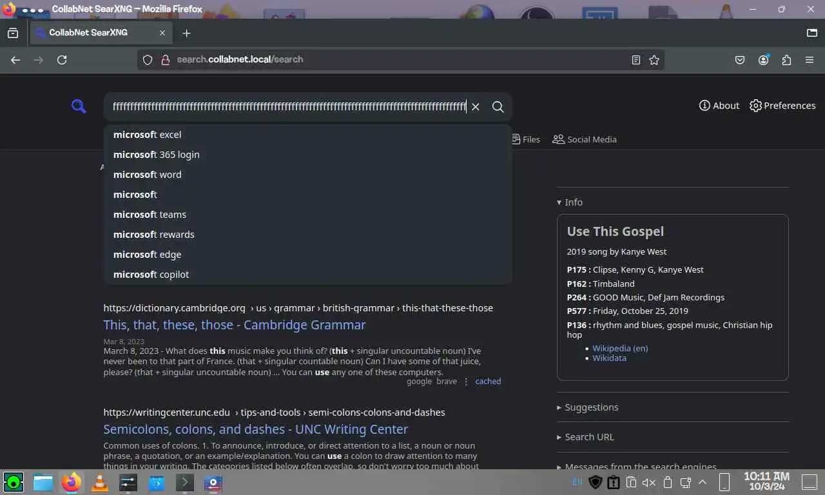Open search Preferences
825x495 pixels.
[x=782, y=106]
